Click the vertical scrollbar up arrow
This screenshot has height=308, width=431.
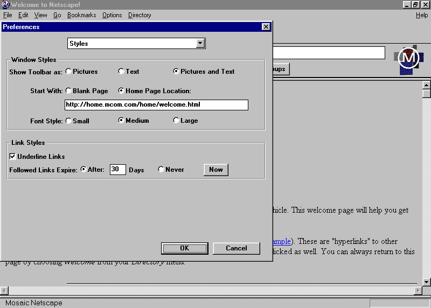point(426,85)
